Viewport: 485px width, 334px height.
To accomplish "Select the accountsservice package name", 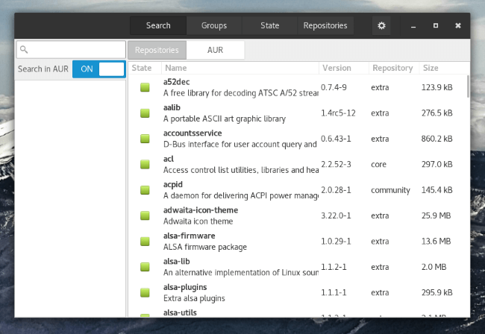I will (193, 133).
